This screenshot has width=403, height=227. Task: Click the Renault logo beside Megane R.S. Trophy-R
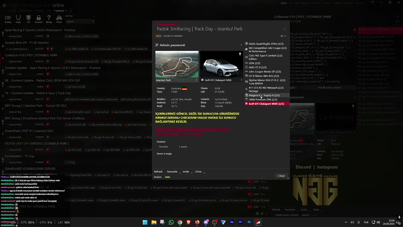coord(247,95)
